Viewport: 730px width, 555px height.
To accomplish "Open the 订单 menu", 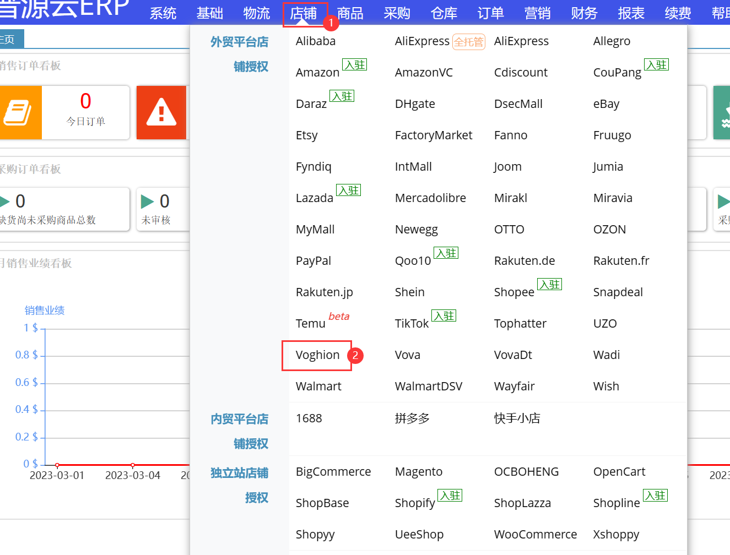I will [x=491, y=13].
